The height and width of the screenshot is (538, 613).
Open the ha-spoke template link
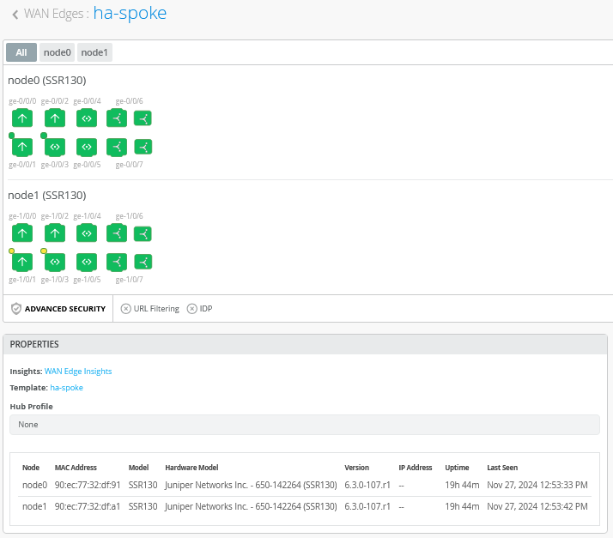point(66,388)
